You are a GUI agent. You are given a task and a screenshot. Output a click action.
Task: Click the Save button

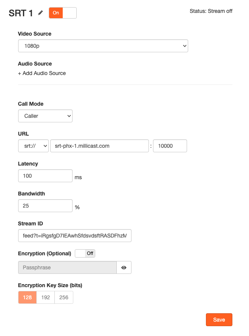click(219, 320)
